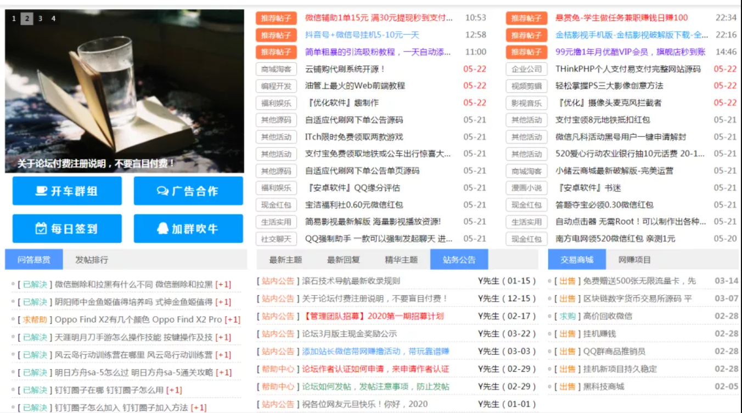This screenshot has height=413, width=742.
Task: Open listing 免费赠送500张无限流量卡
Action: click(639, 281)
